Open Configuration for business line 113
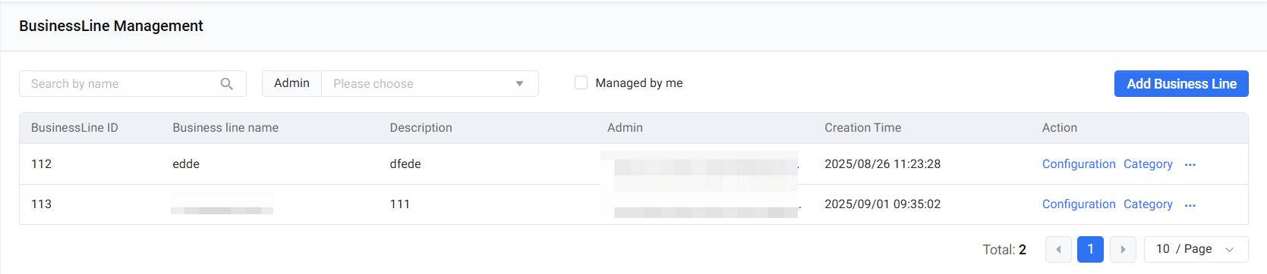The image size is (1267, 274). tap(1079, 204)
